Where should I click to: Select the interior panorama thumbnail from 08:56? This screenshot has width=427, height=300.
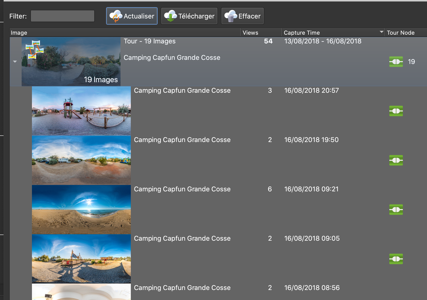pyautogui.click(x=81, y=292)
